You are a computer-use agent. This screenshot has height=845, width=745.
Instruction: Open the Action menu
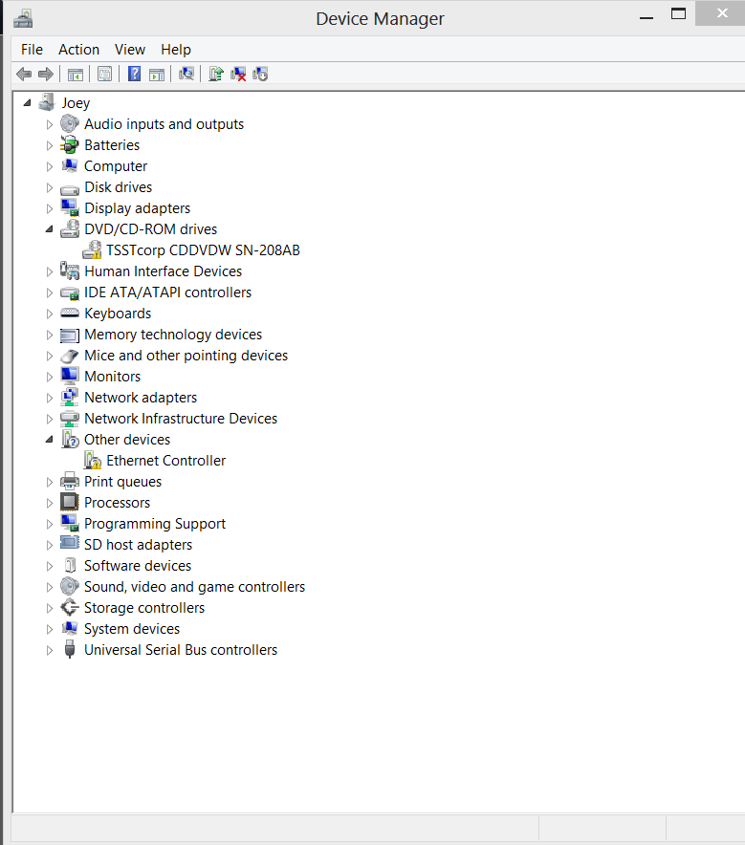78,50
